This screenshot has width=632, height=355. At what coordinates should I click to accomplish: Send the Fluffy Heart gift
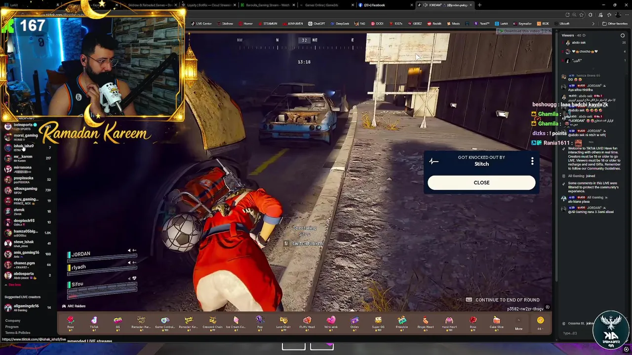(x=307, y=322)
